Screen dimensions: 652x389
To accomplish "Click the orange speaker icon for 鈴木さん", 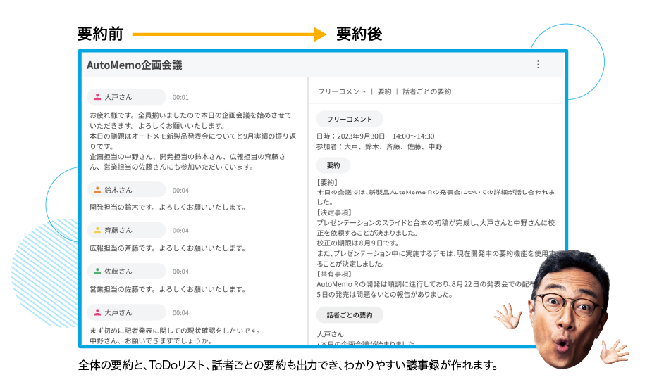I will click(x=97, y=190).
